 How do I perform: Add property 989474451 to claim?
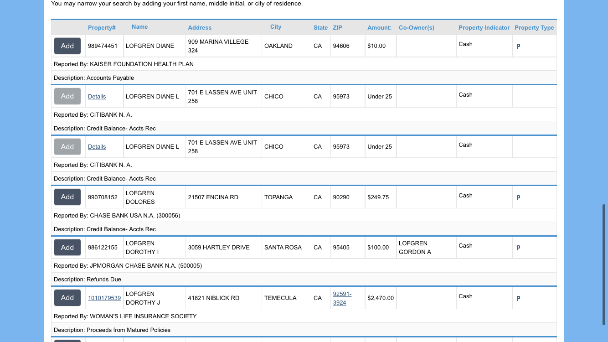click(67, 46)
